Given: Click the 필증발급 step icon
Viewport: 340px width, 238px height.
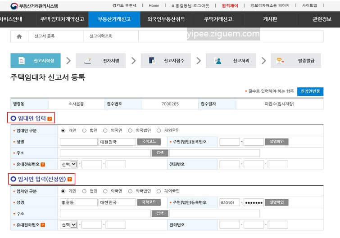Looking at the screenshot, I should 280,61.
